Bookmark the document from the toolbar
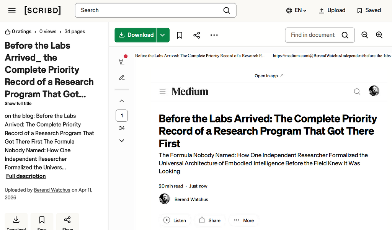Image resolution: width=392 pixels, height=230 pixels. pyautogui.click(x=180, y=35)
